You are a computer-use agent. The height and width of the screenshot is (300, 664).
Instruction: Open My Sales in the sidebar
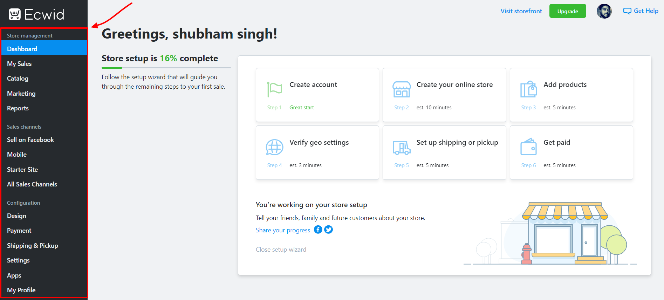click(19, 64)
